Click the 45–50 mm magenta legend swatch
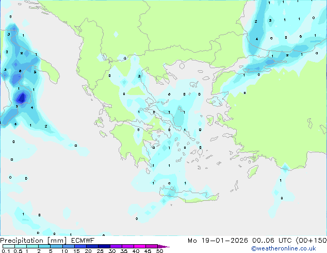Viewport: 327px width, 253px height. [152, 246]
